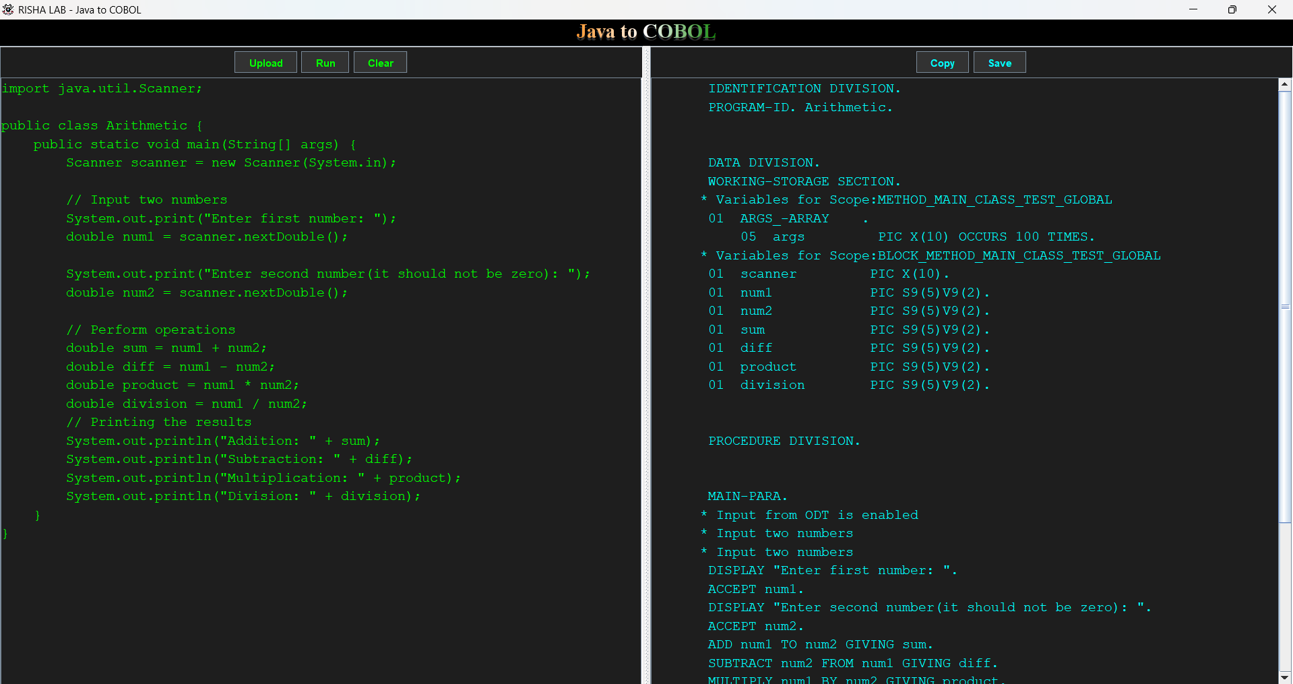
Task: Click the 'scanner PIC X(10).' line
Action: tap(829, 274)
